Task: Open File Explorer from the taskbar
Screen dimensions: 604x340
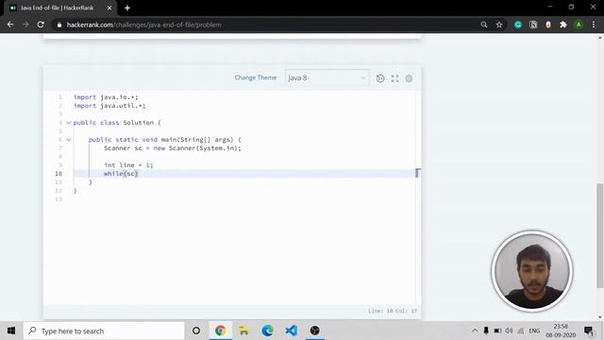Action: 243,331
